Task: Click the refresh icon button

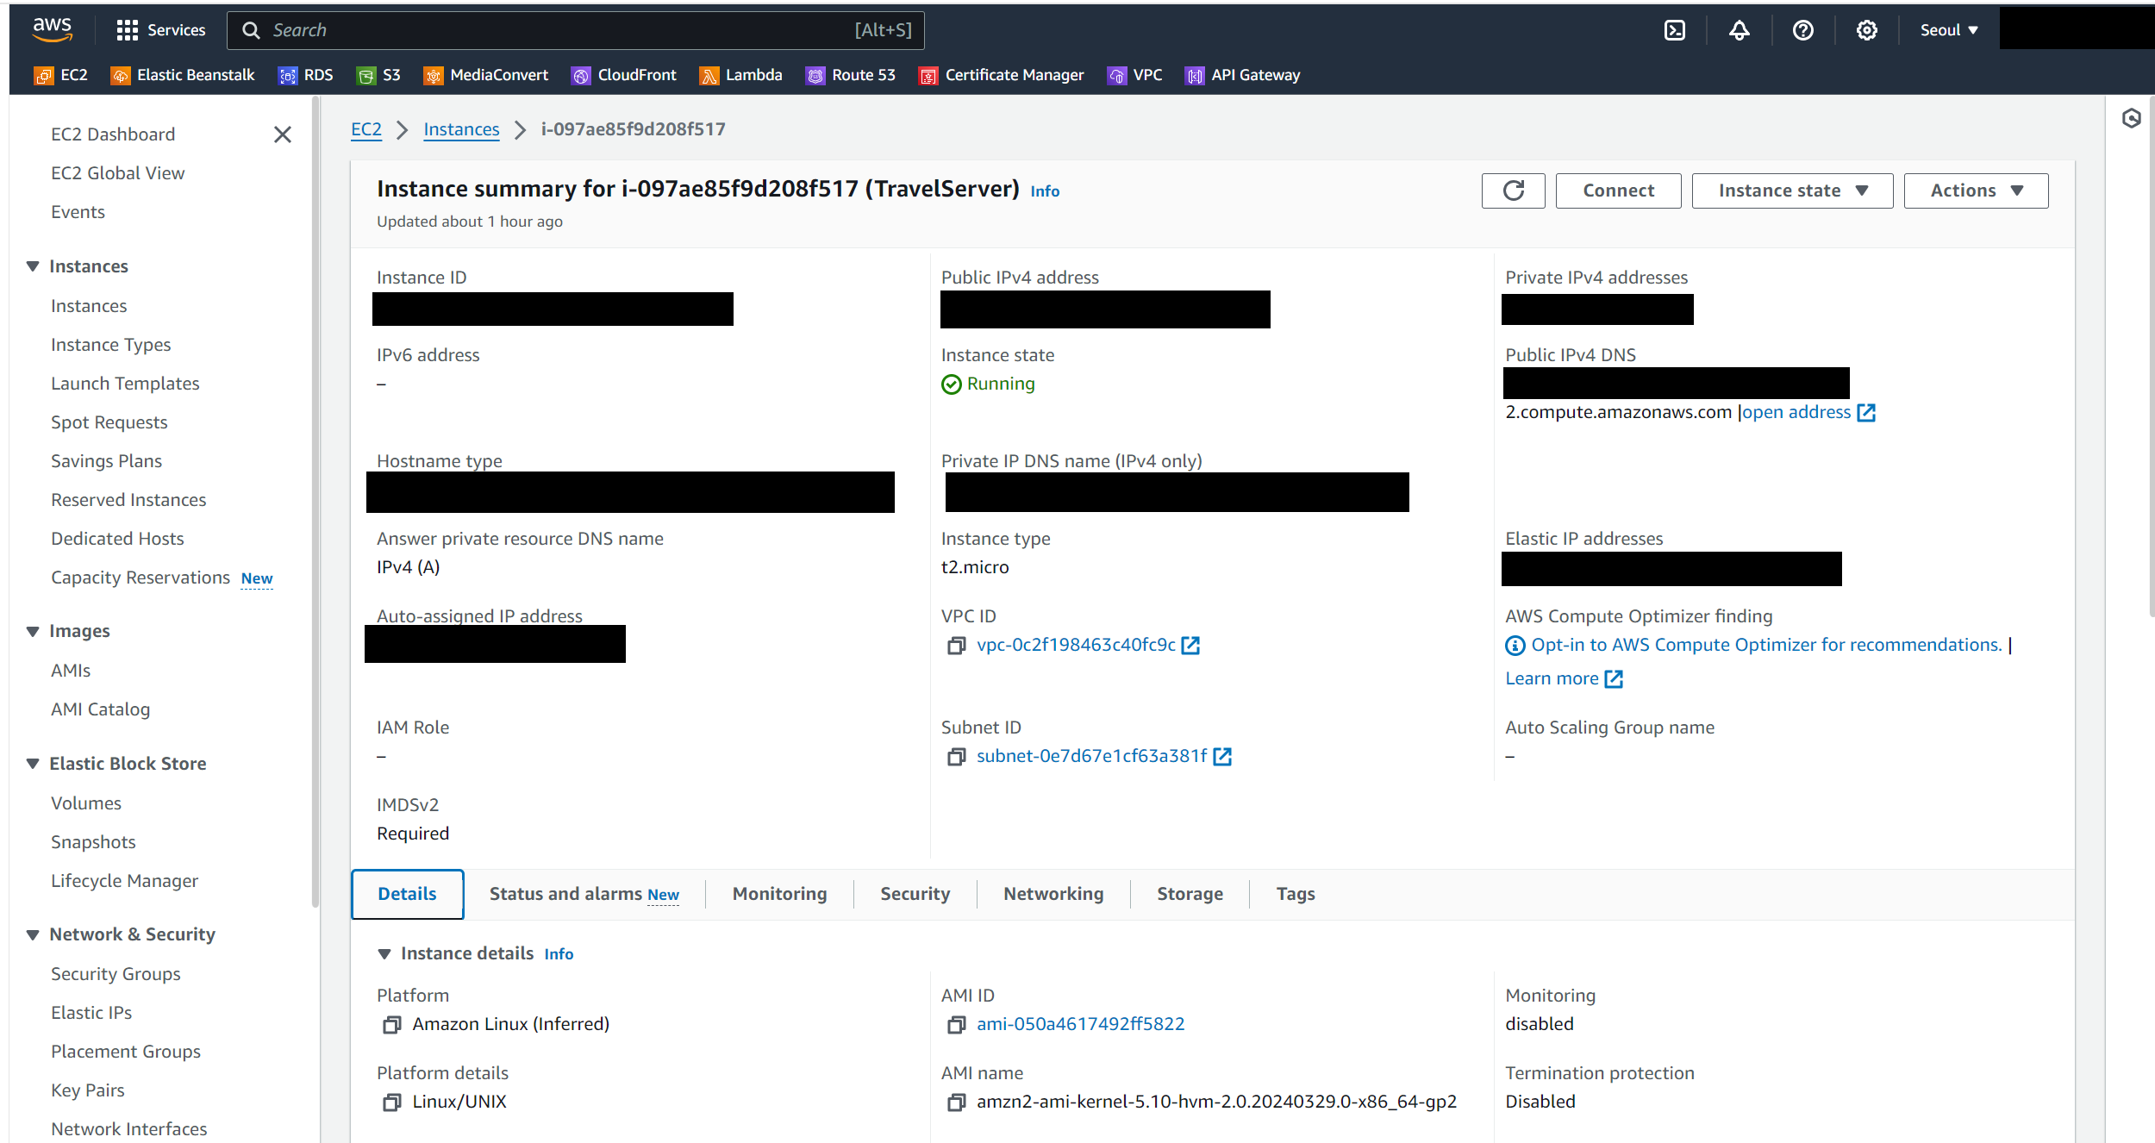Action: 1513,190
